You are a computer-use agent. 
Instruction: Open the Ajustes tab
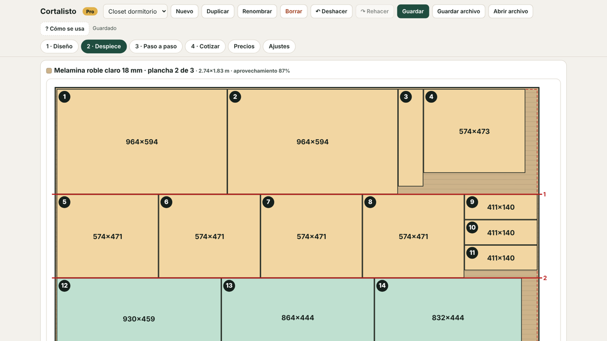[x=279, y=46]
